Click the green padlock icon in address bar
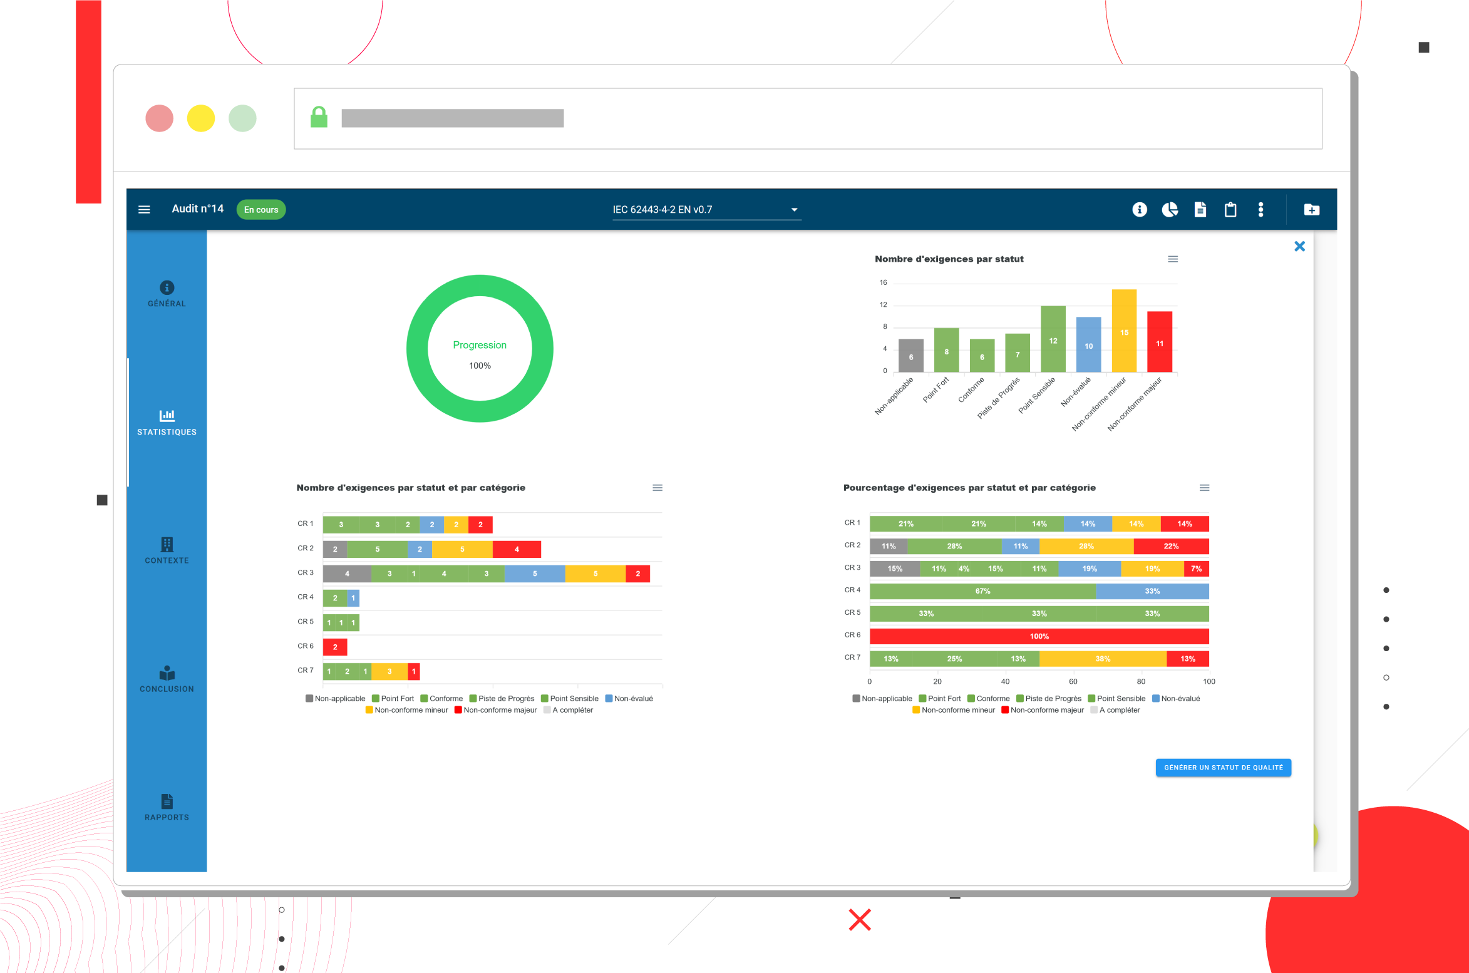 click(319, 117)
